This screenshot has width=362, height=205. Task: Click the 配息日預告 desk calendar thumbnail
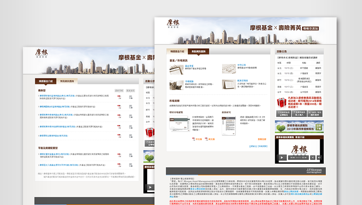coord(229,84)
